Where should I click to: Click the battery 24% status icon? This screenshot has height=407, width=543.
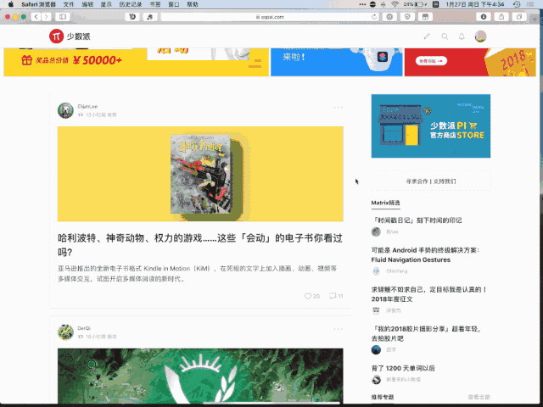415,4
